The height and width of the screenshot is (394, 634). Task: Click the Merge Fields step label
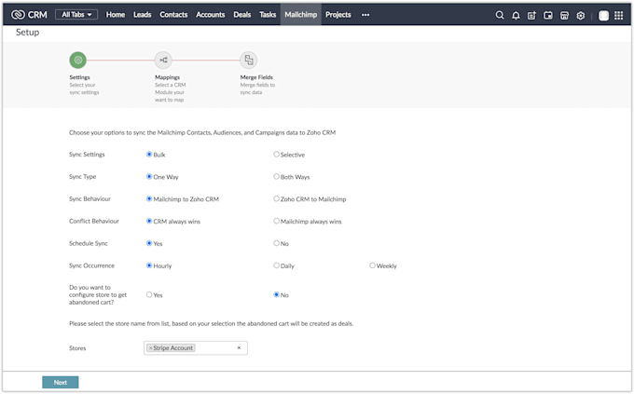256,77
